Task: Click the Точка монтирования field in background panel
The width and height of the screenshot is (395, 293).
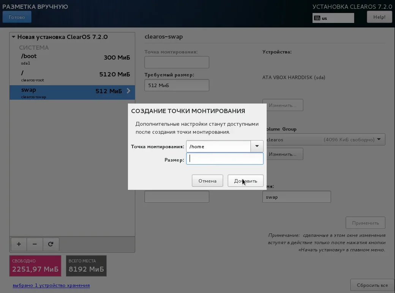Action: [x=177, y=62]
